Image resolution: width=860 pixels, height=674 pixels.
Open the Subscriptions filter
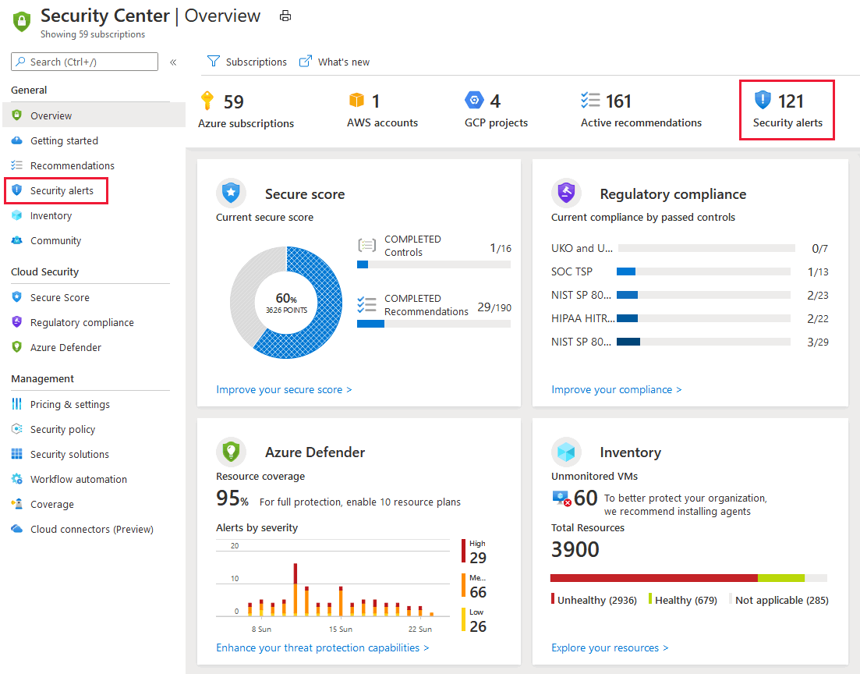(x=247, y=62)
